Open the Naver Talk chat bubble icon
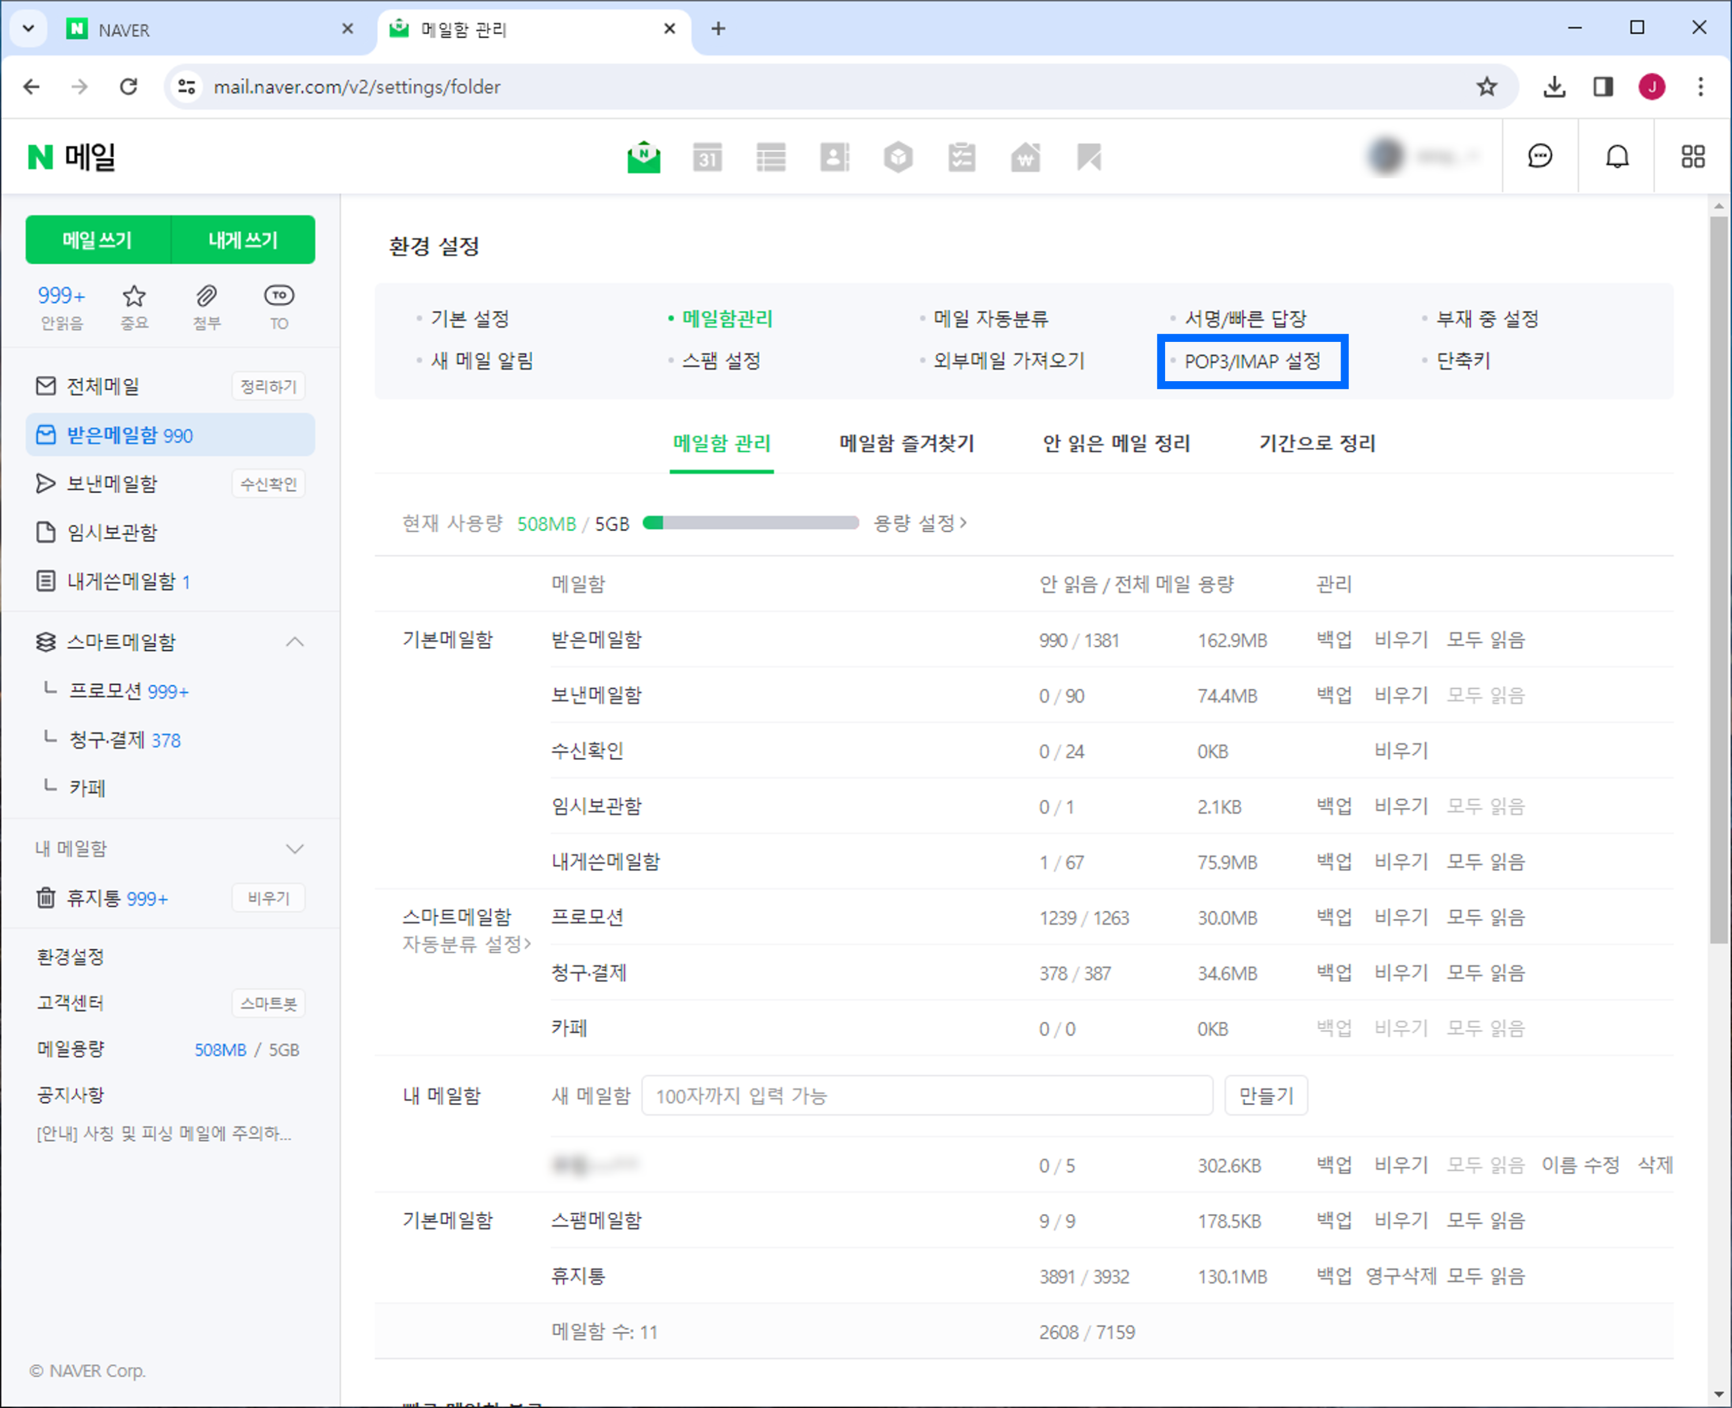The image size is (1732, 1408). pos(1539,157)
